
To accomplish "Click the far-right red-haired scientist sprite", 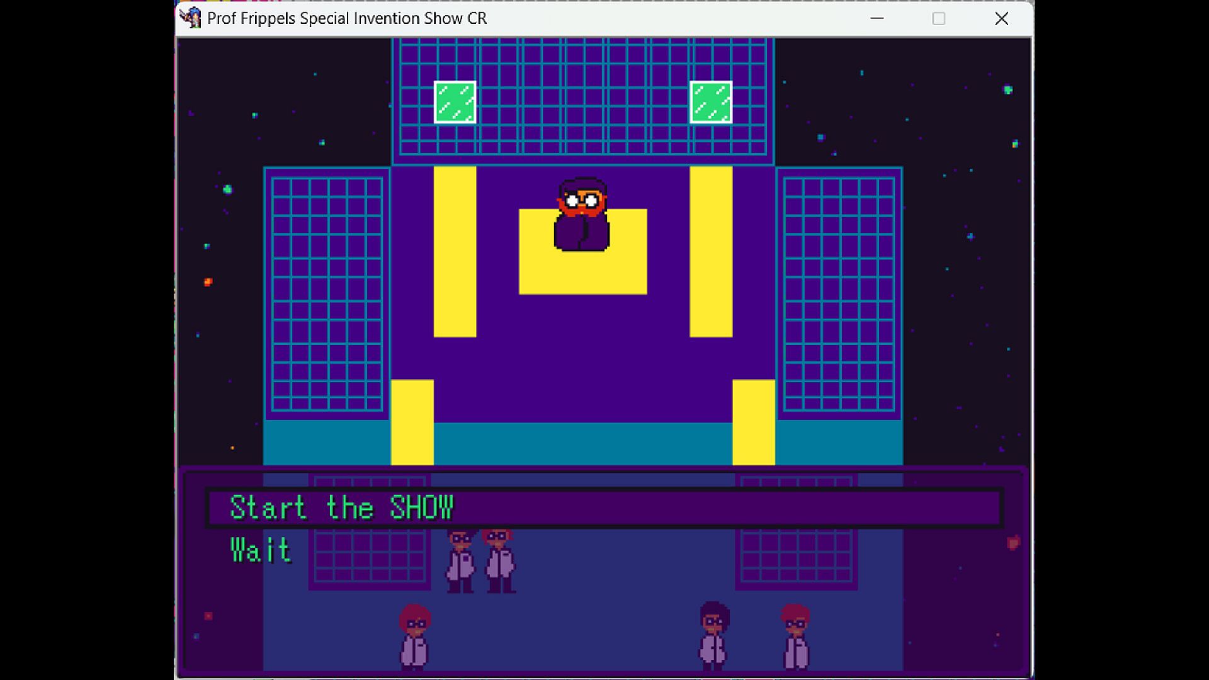I will click(795, 636).
